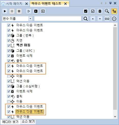This screenshot has height=125, width=119.
Task: Select the 클릭 row below 그룹 ( 소심비형 )
Action: (19, 96)
